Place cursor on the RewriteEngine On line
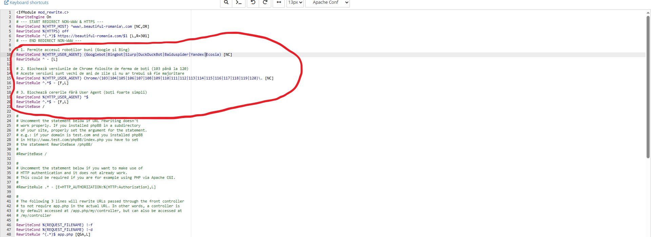The width and height of the screenshot is (651, 237). (34, 17)
